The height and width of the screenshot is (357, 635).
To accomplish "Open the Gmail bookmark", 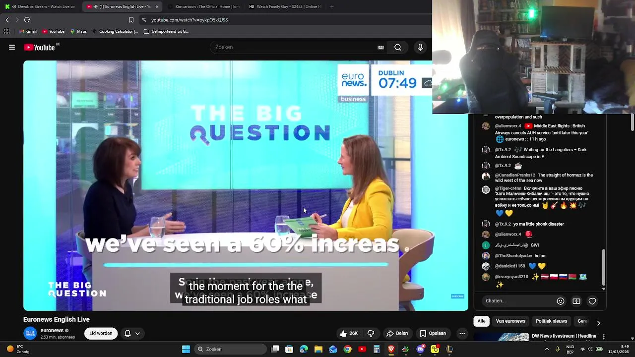I will (28, 31).
